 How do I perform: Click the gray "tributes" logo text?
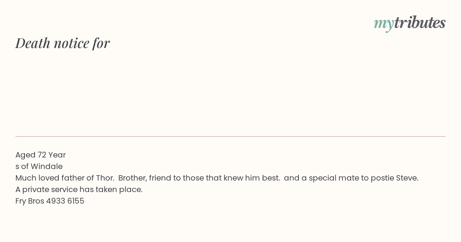click(x=420, y=23)
